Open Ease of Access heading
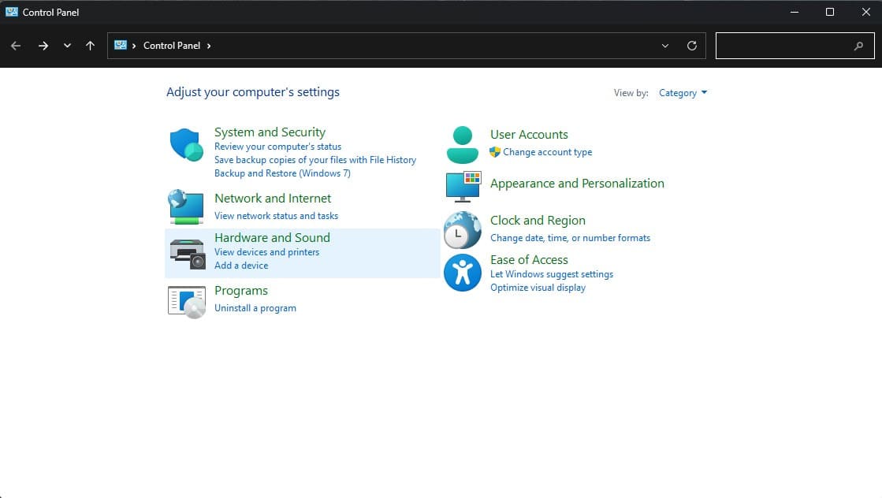This screenshot has width=882, height=498. click(530, 260)
